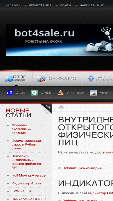Open the Hull Moving Average article

coord(29,175)
